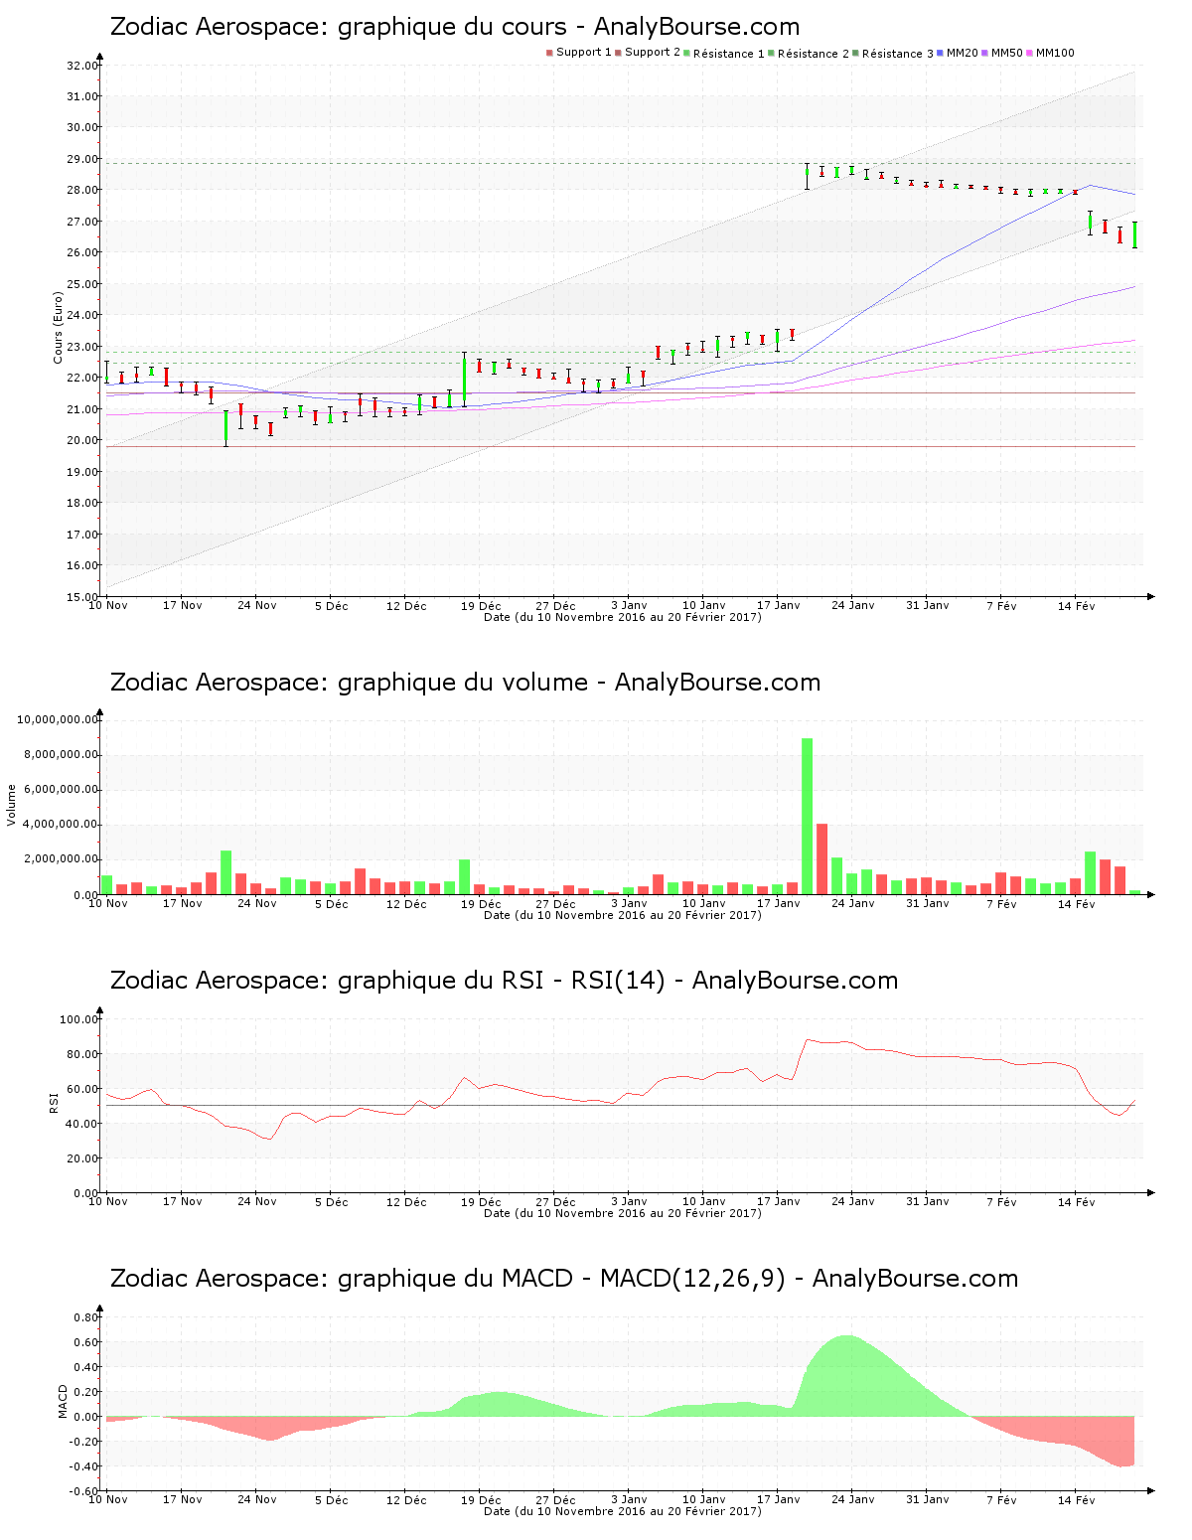Click '14 Fév' on the price chart axis
Screen dimensions: 1192x1540
click(x=1077, y=605)
